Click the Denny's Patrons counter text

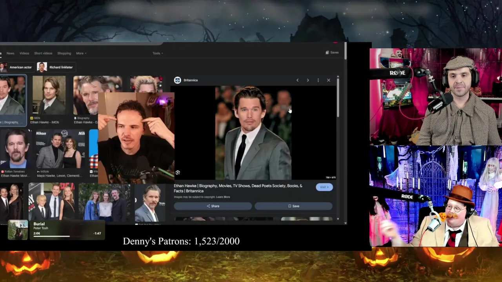pos(181,241)
